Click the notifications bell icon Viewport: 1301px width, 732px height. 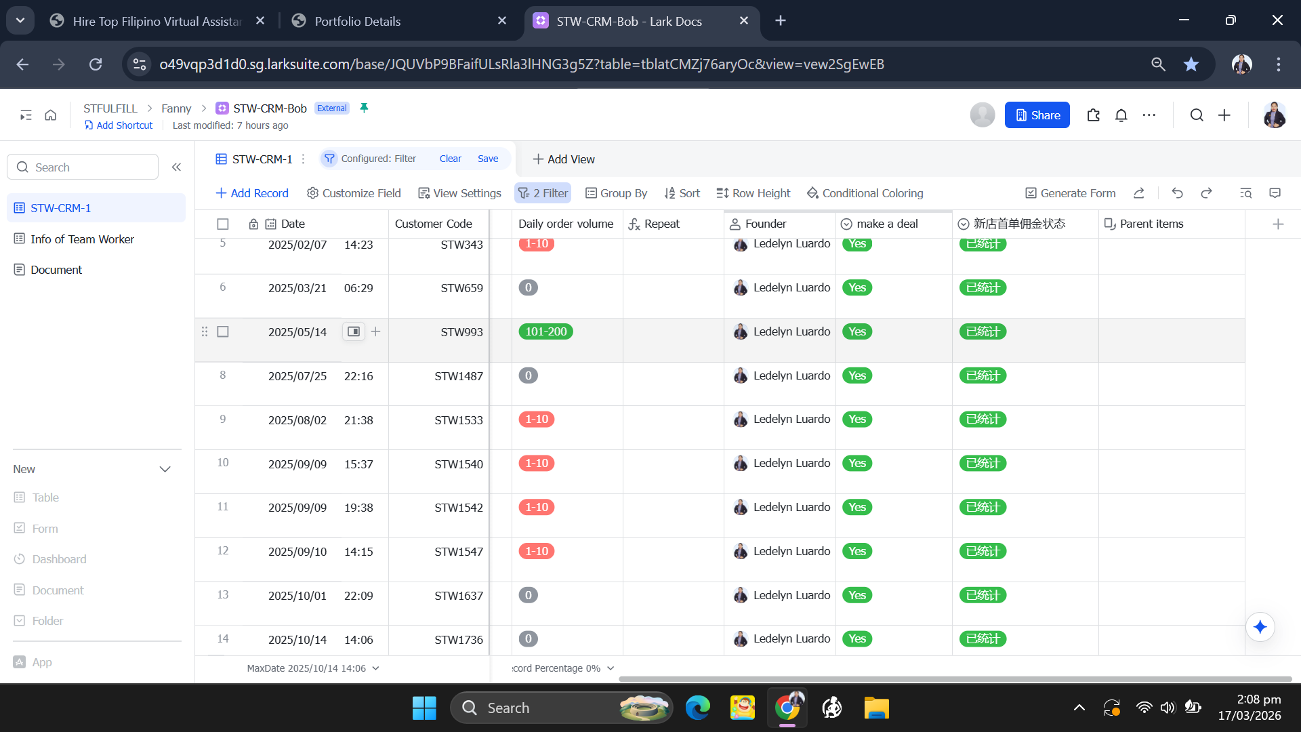1121,115
